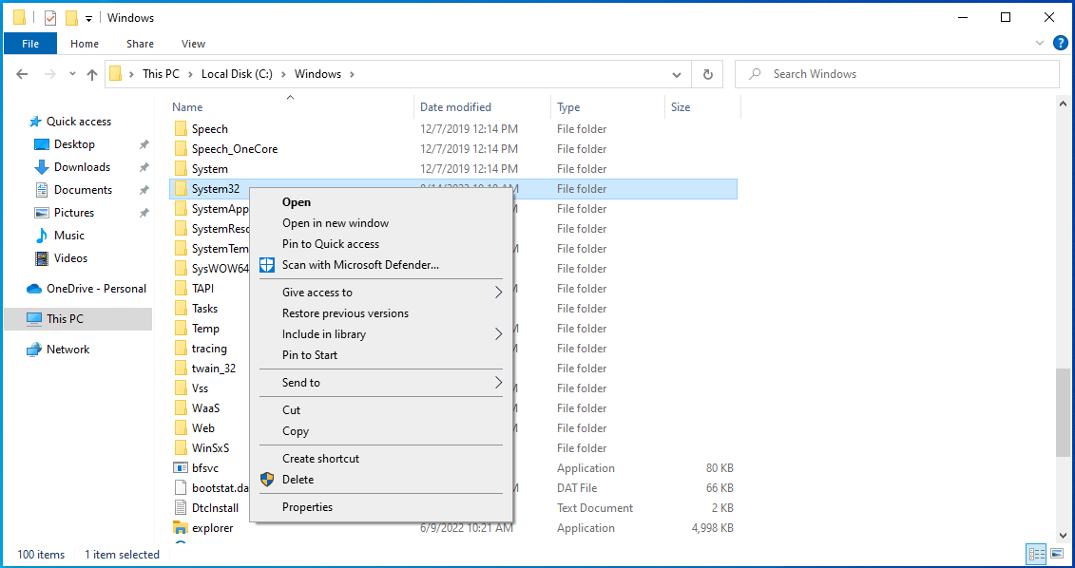Switch to the View ribbon tab
1075x568 pixels.
(193, 43)
